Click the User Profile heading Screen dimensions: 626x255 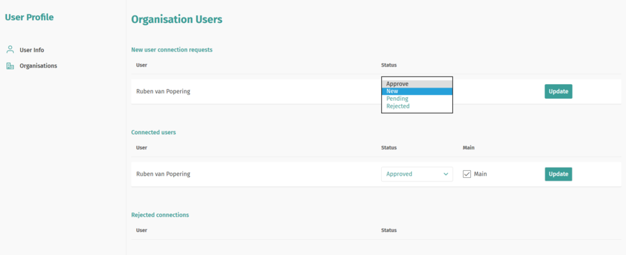pos(29,17)
